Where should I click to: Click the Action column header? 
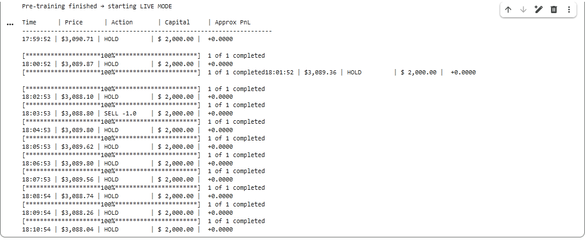point(122,23)
